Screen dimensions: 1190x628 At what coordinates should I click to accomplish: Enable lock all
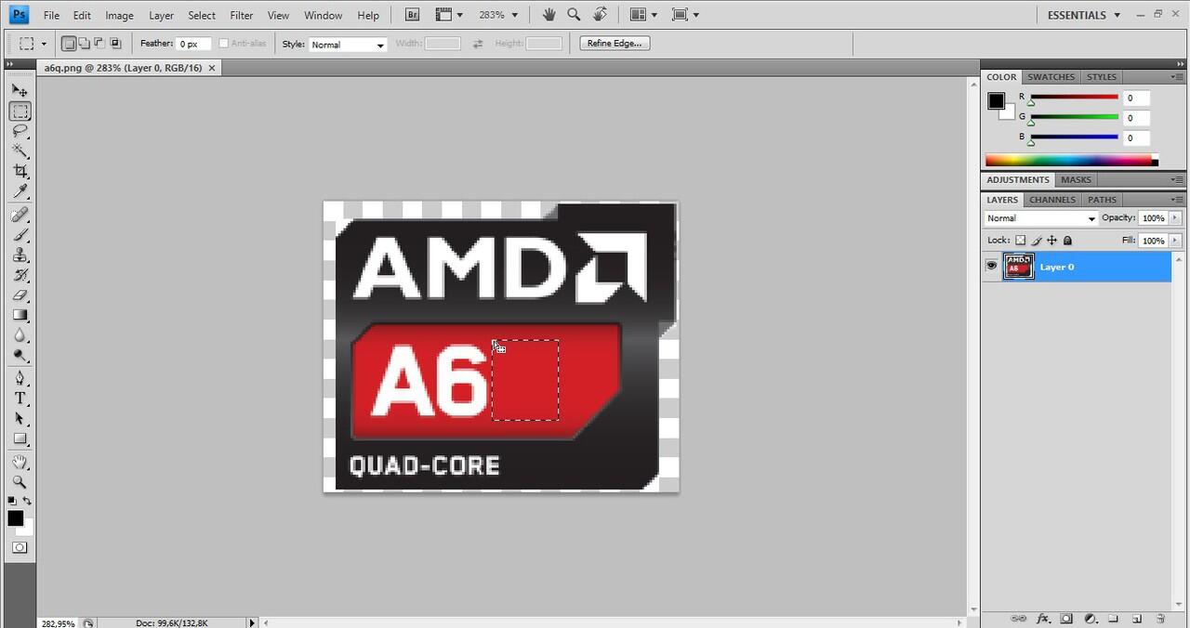click(x=1067, y=241)
